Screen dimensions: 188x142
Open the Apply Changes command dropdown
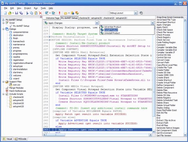click(97, 23)
